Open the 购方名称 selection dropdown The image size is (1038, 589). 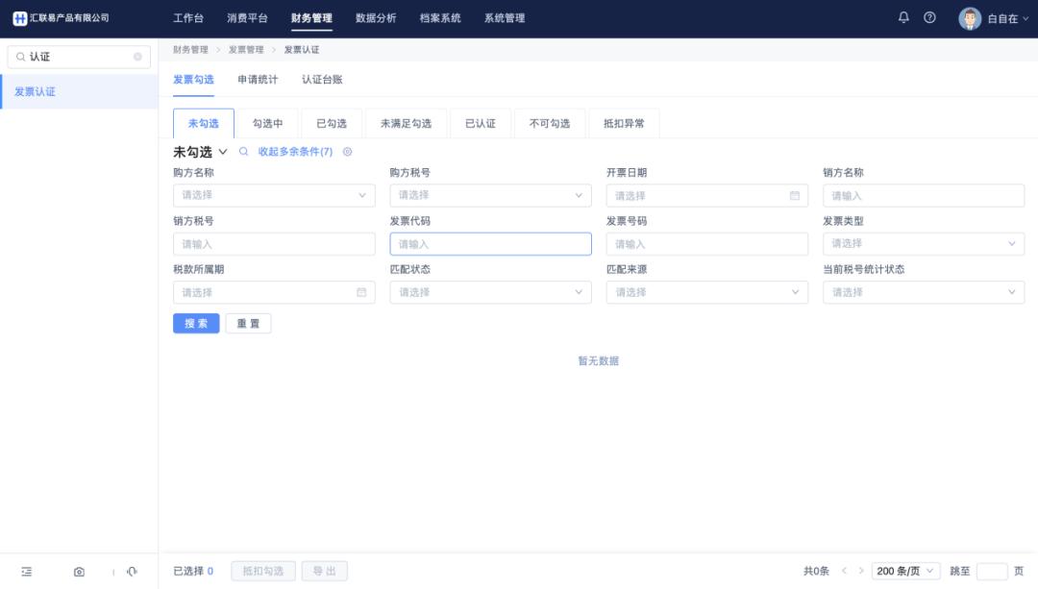tap(274, 195)
